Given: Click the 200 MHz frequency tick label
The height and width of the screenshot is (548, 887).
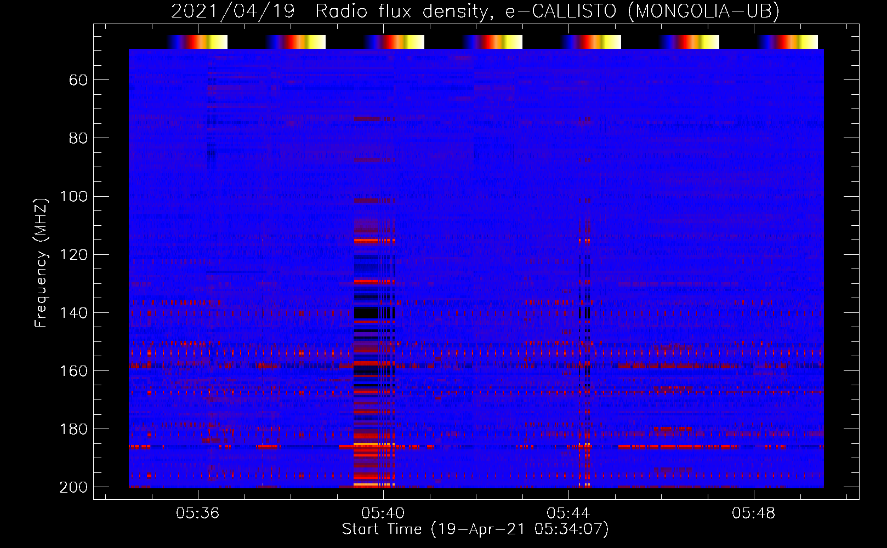Looking at the screenshot, I should pyautogui.click(x=73, y=487).
